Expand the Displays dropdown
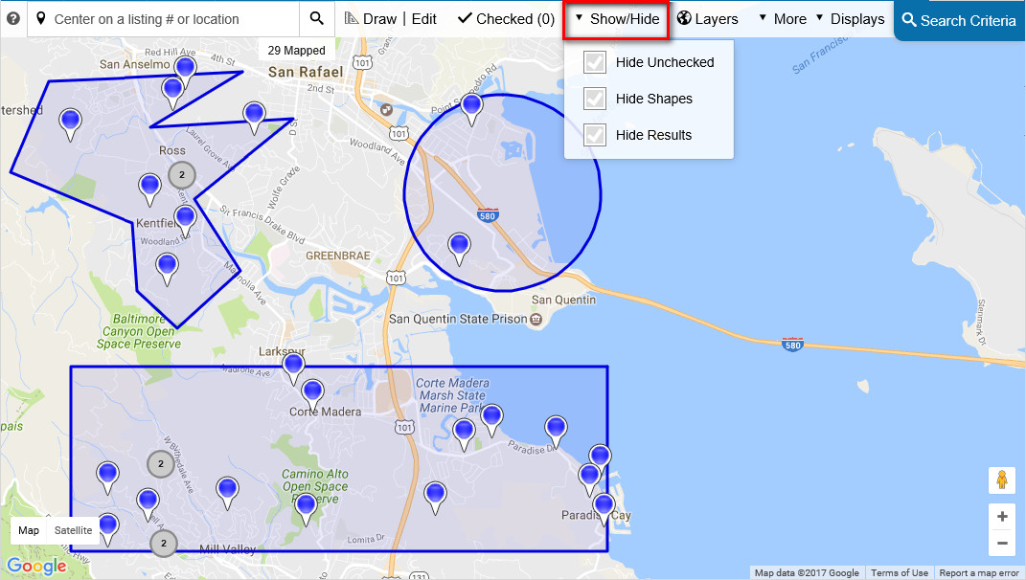Viewport: 1026px width, 580px height. [850, 19]
